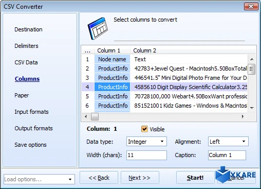Click the 'Mini Digital Photo Frame' cell

(x=189, y=78)
